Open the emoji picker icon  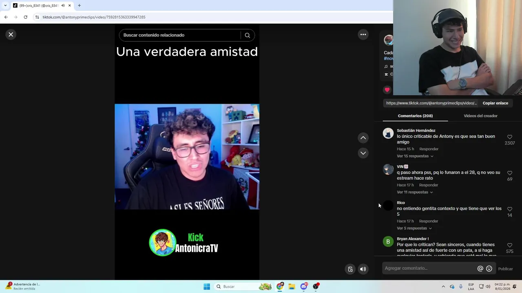coord(489,269)
